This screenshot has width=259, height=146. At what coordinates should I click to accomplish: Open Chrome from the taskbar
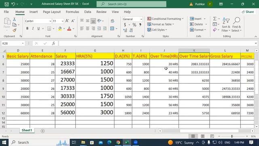coord(118,142)
